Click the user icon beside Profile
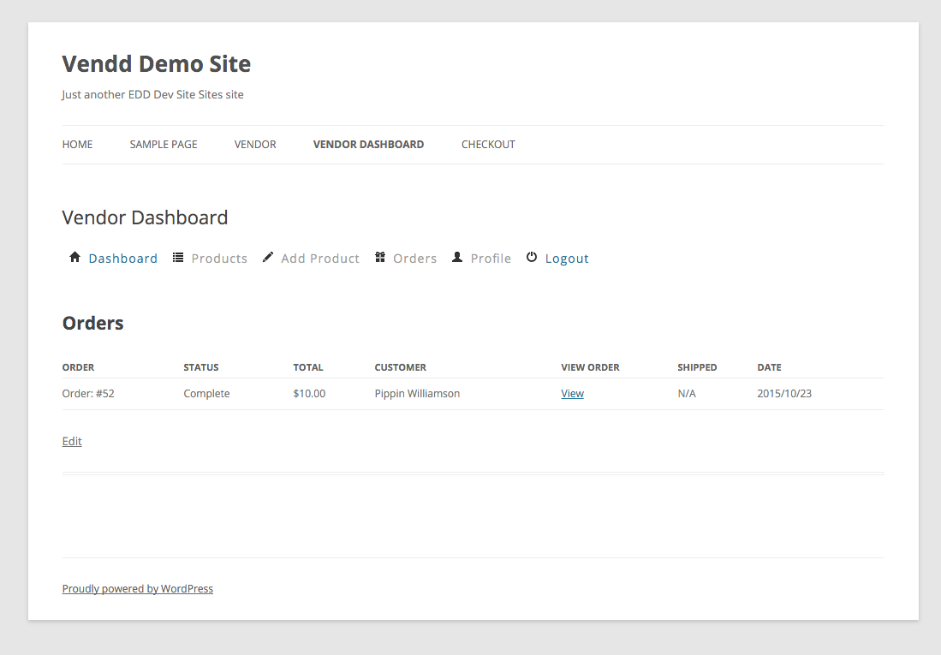The width and height of the screenshot is (941, 655). (457, 257)
